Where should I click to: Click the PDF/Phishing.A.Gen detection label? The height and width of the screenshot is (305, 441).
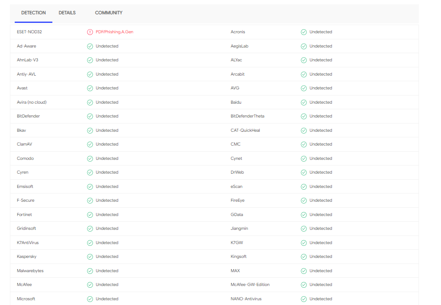click(114, 32)
